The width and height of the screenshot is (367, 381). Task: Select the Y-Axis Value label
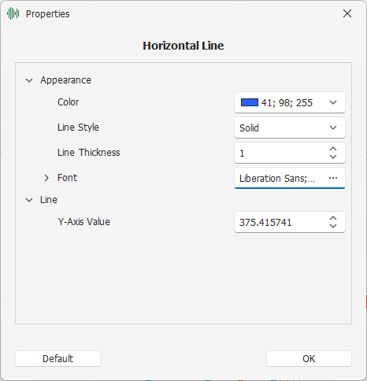(83, 222)
